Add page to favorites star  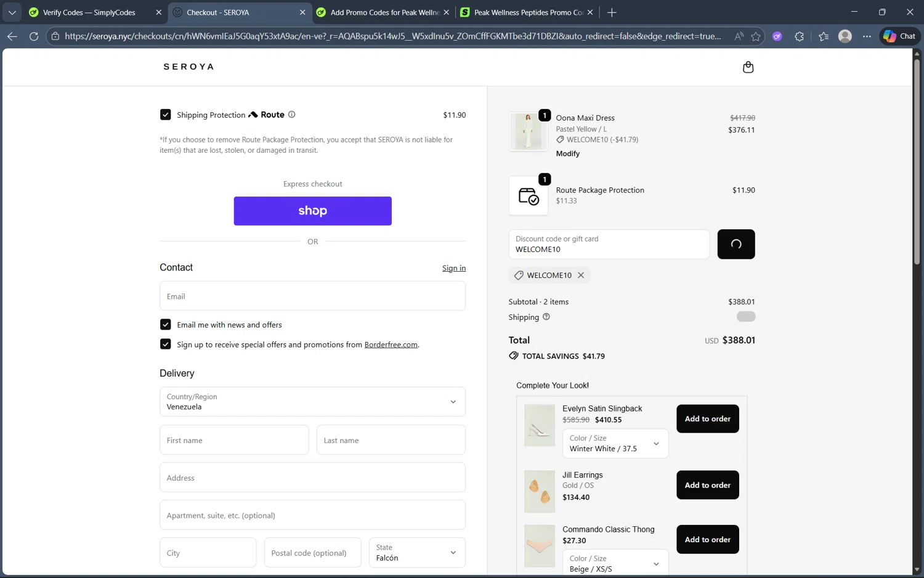[x=756, y=36]
